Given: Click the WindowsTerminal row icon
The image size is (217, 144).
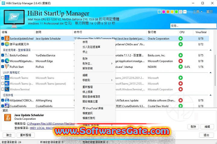Looking at the screenshot, I should click(7, 89).
